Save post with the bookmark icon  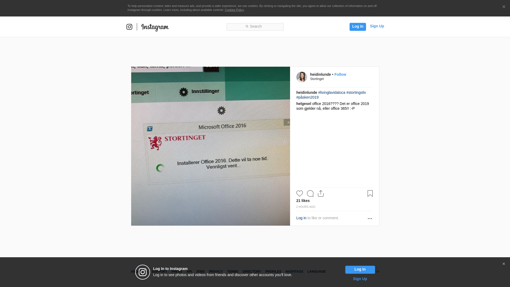click(370, 193)
